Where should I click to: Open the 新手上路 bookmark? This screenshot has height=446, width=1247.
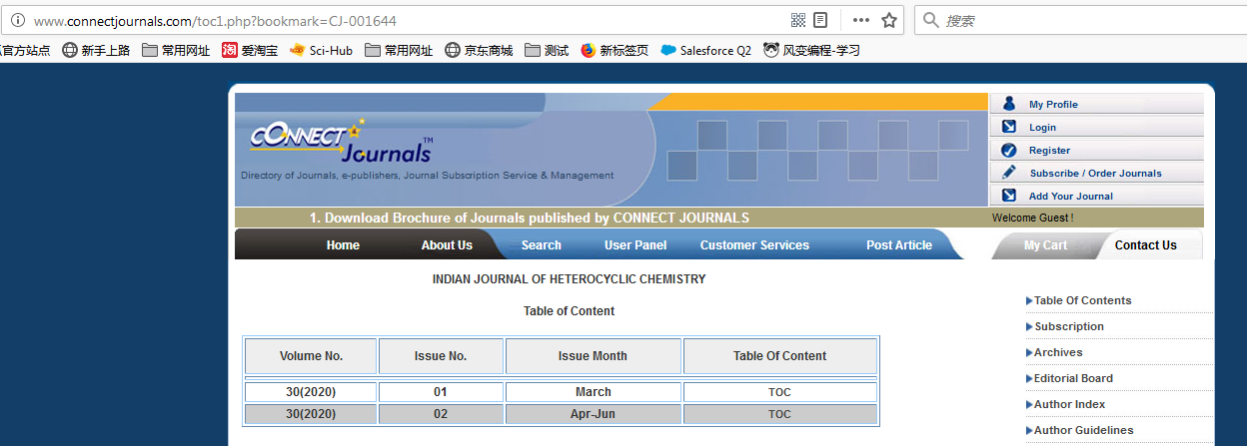click(96, 50)
